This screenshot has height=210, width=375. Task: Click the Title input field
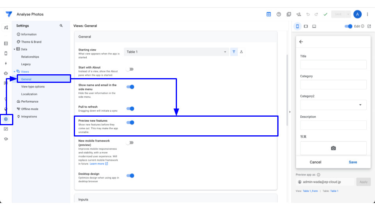[333, 65]
